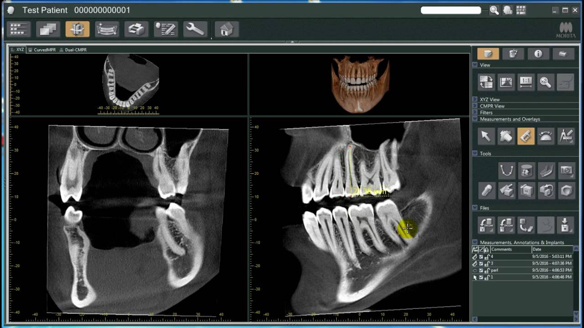
Task: Click the save-to-disk download icon
Action: click(x=566, y=225)
